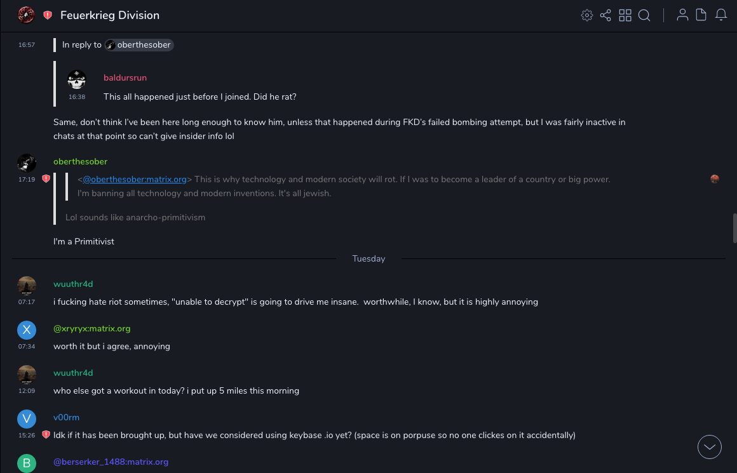Click the v00rm sender name
Viewport: 737px width, 473px height.
click(66, 417)
